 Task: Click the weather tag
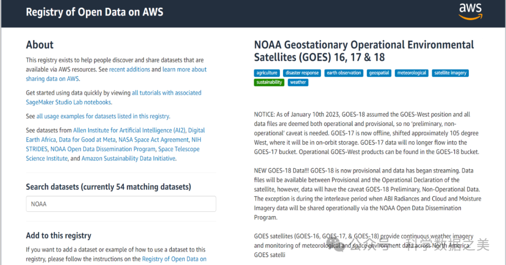click(298, 82)
